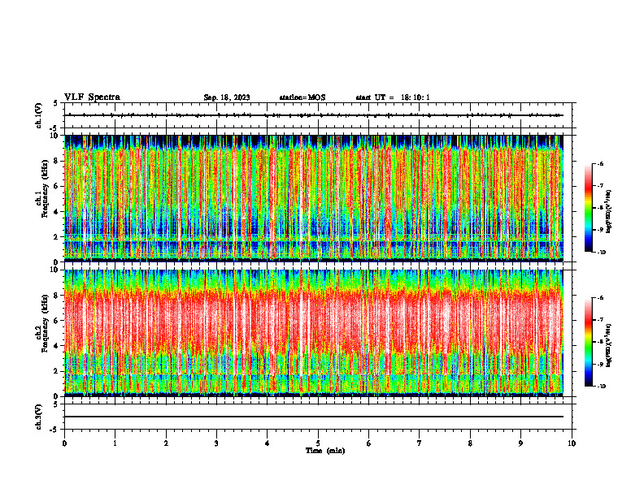Click the ch.1 spectrogram colorbar
The height and width of the screenshot is (497, 644).
588,208
